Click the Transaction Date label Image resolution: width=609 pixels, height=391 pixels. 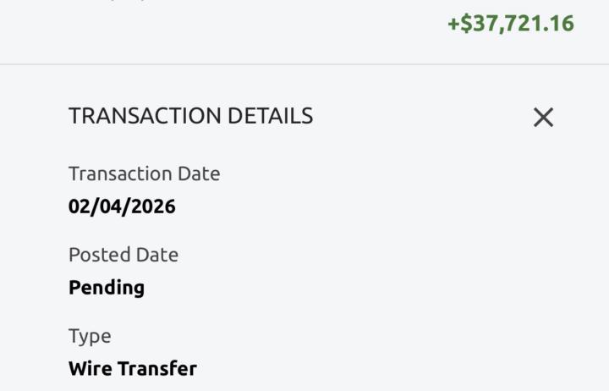144,173
